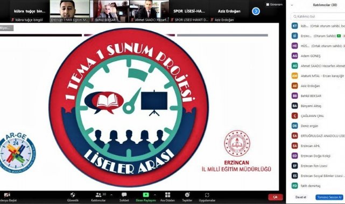Click the AG avatar for Adem GÜNEŞ
The width and height of the screenshot is (345, 204).
click(294, 56)
